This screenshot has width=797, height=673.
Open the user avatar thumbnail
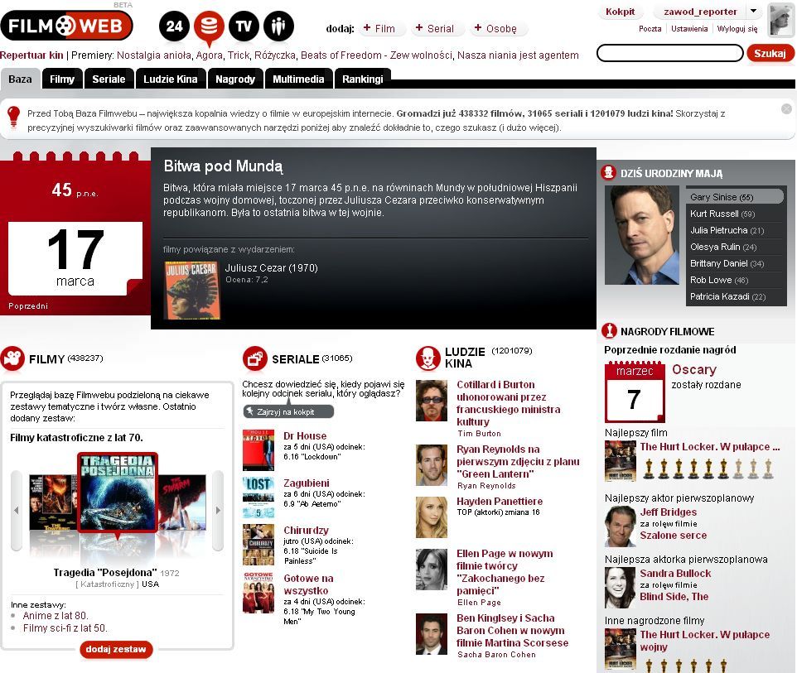click(780, 19)
